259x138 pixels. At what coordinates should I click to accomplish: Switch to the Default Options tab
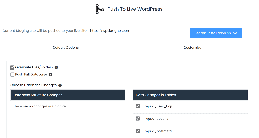[x=66, y=47]
